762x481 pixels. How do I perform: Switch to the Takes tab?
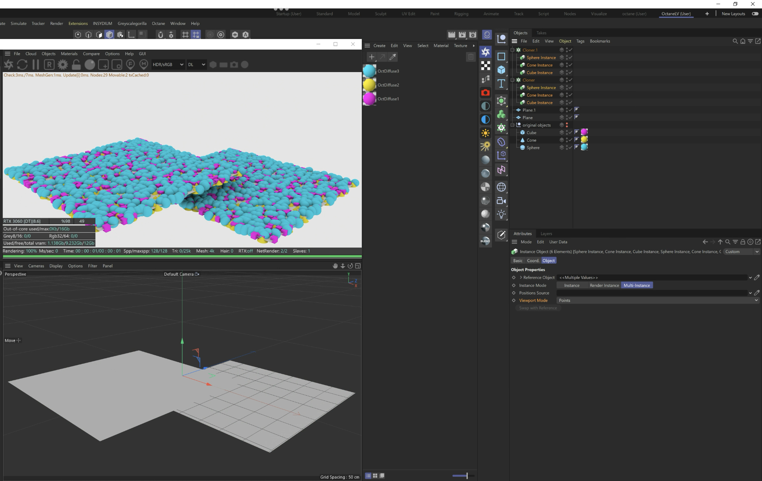pyautogui.click(x=541, y=33)
